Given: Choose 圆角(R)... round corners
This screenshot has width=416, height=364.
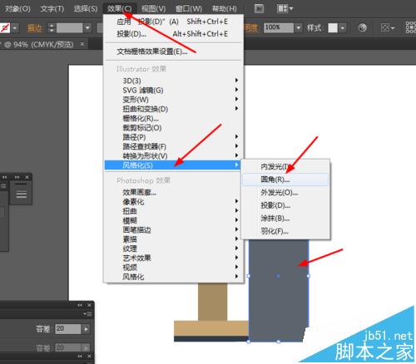Looking at the screenshot, I should (x=285, y=180).
